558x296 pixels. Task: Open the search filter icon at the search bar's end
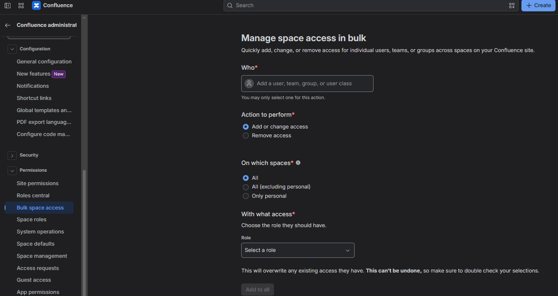pyautogui.click(x=512, y=5)
